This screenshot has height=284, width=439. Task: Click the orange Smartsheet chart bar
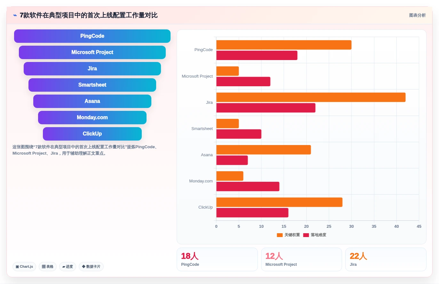tap(227, 124)
